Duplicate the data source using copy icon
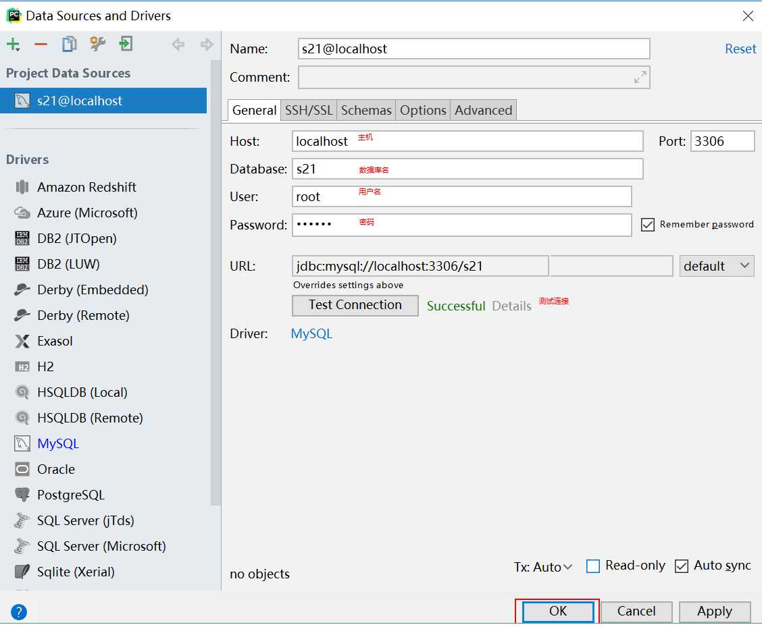762x629 pixels. 70,44
